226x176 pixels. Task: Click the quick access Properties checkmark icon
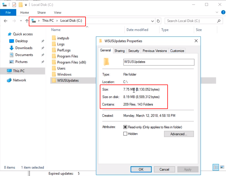click(14, 5)
